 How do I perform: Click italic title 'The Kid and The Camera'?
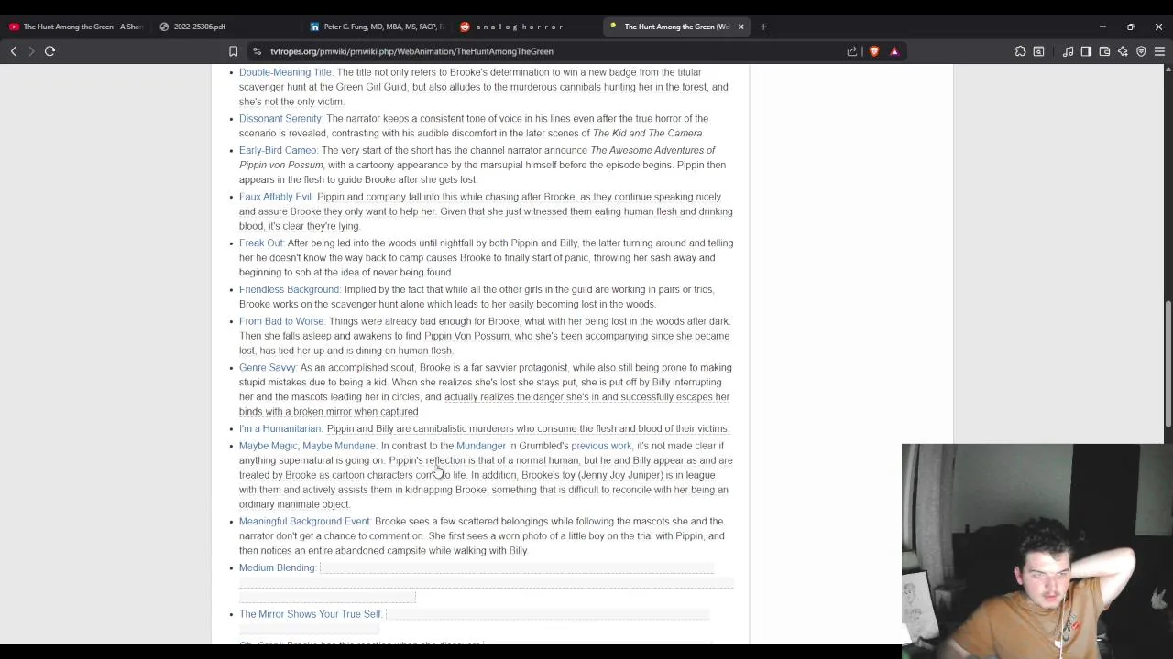click(x=647, y=133)
